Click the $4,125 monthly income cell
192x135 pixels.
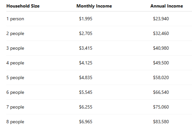click(86, 63)
